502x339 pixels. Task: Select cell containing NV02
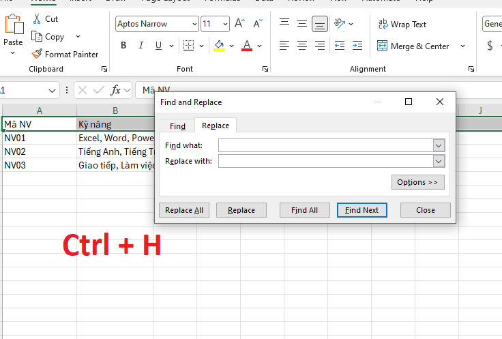point(40,151)
